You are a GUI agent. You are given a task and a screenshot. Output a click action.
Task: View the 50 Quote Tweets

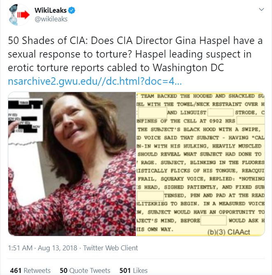[85, 270]
